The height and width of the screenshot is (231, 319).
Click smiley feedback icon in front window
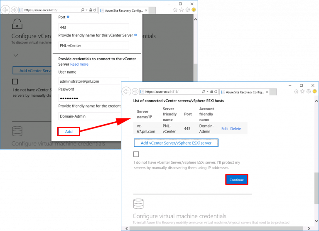pyautogui.click(x=315, y=91)
